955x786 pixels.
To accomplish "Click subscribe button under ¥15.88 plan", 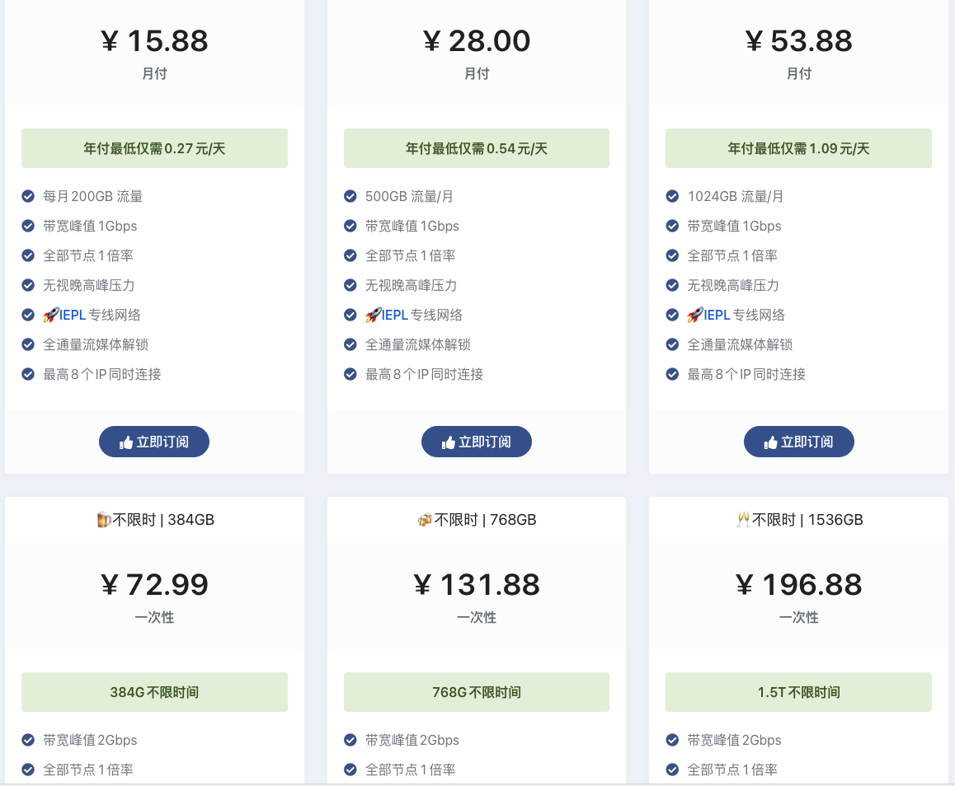I will tap(154, 442).
